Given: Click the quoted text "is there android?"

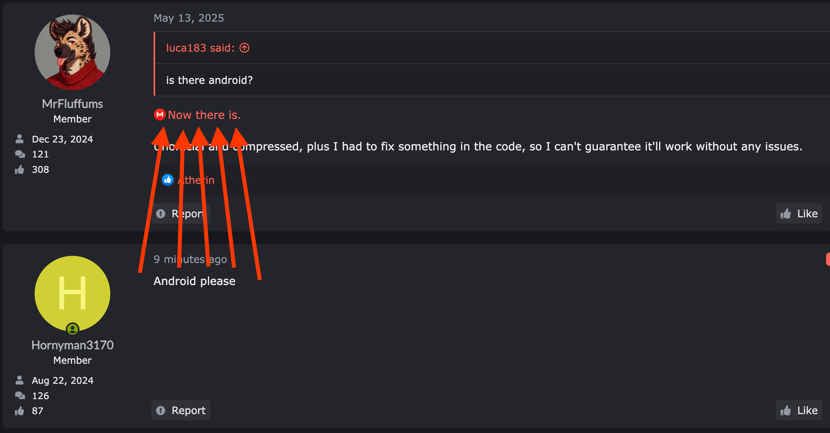Looking at the screenshot, I should [x=209, y=80].
